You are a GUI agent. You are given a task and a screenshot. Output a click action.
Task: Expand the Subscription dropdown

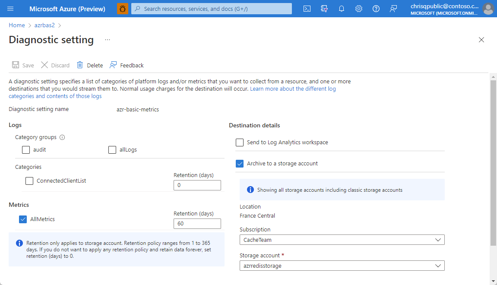pos(342,240)
